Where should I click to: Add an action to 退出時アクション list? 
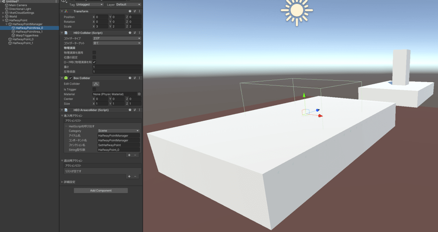coord(129,177)
